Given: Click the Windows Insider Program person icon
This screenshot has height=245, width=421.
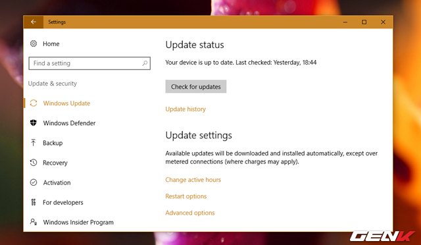Looking at the screenshot, I should [x=34, y=222].
